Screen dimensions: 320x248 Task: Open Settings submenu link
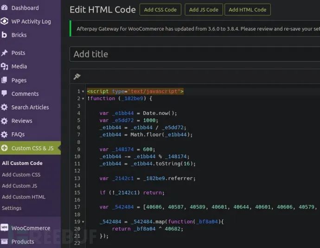pos(12,208)
